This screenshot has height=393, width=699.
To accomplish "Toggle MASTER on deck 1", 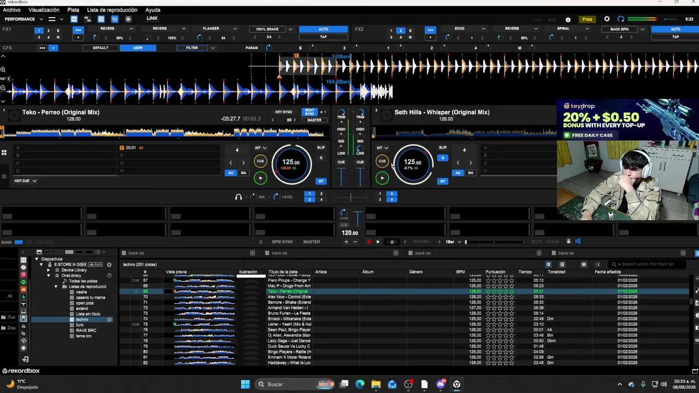I will [314, 120].
